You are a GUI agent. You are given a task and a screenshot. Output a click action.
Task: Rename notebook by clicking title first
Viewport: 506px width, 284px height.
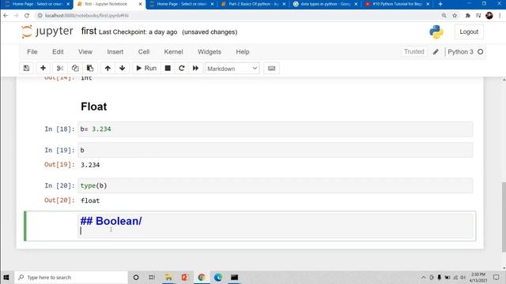point(89,32)
